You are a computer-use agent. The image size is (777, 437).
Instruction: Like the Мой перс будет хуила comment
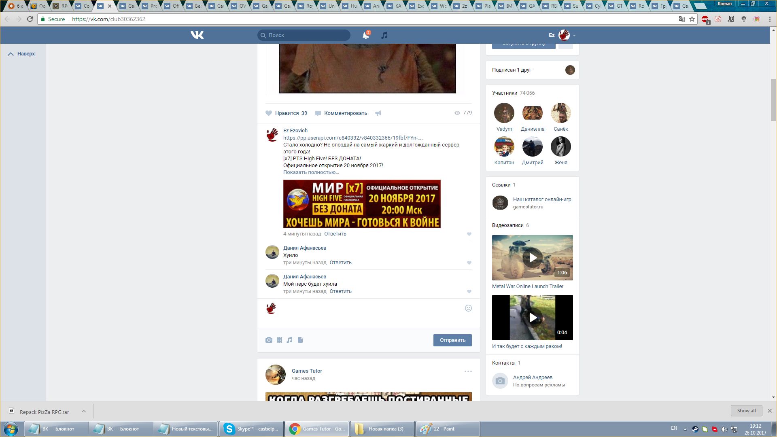coord(469,292)
